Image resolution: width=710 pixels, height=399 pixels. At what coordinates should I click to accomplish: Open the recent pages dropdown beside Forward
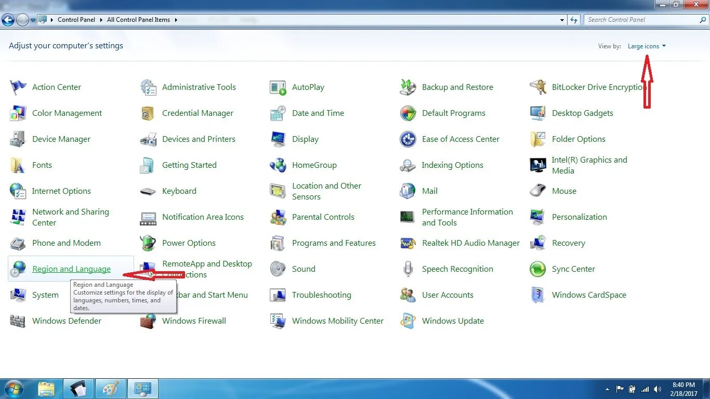[33, 20]
